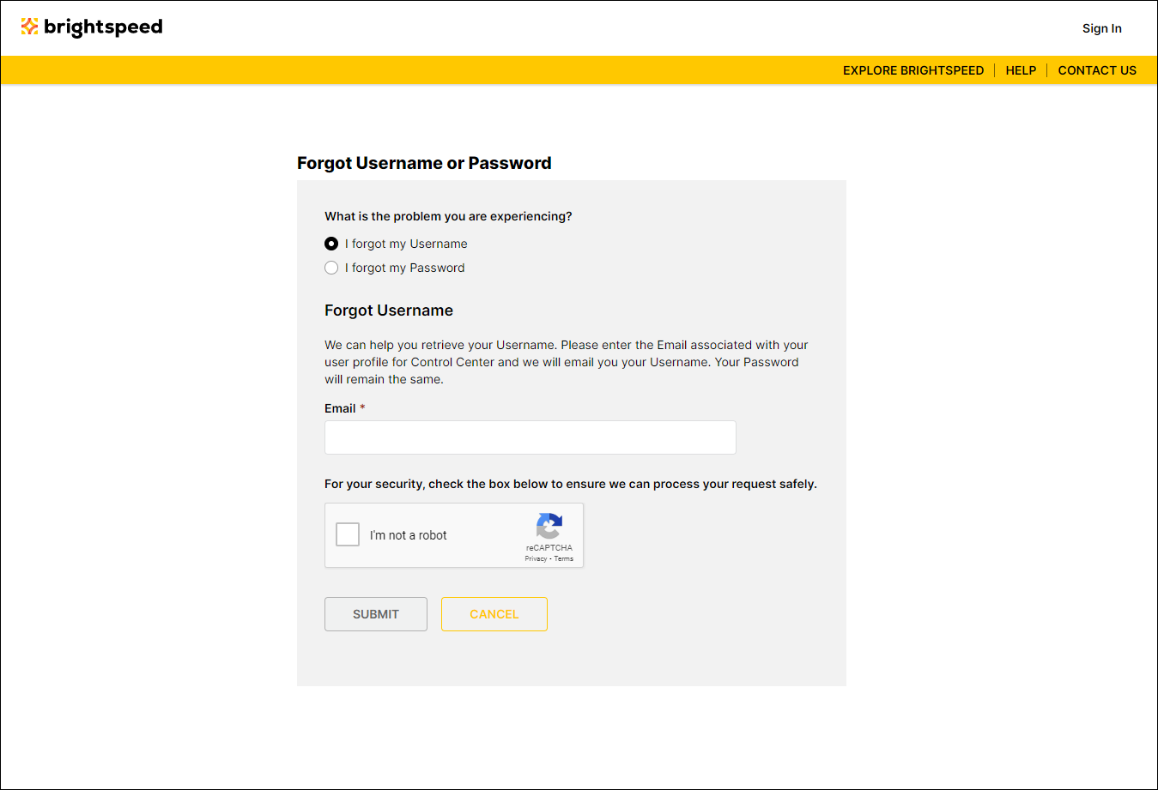1158x790 pixels.
Task: Click the Submit button
Action: tap(376, 614)
